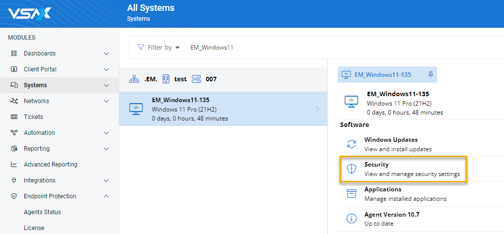Click the VSA X logo
The width and height of the screenshot is (504, 234).
coord(29,13)
